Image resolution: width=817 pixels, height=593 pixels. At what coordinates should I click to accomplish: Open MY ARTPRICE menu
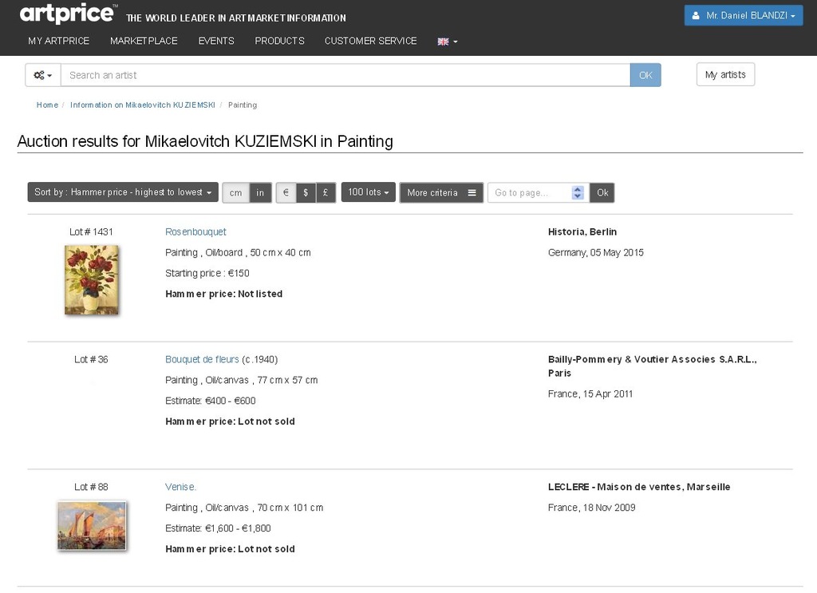tap(59, 41)
